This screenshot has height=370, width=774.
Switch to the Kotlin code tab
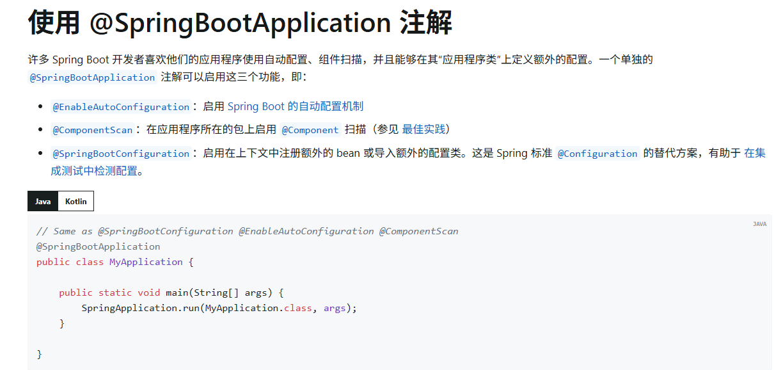point(75,201)
